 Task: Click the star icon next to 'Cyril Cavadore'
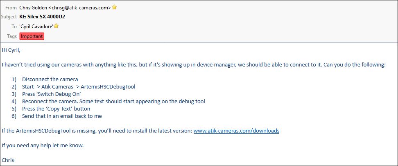pyautogui.click(x=56, y=26)
